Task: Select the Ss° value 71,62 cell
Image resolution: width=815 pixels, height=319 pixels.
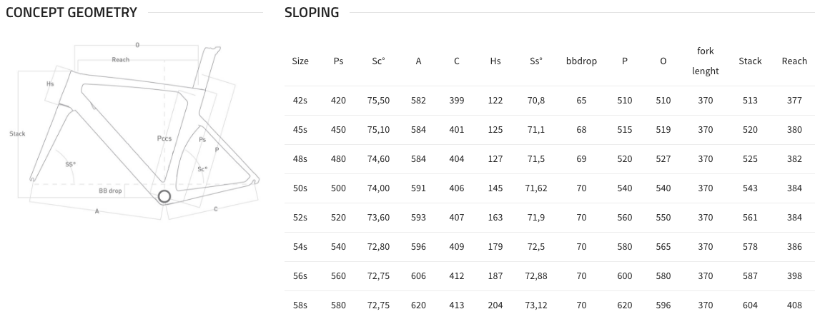Action: click(536, 188)
